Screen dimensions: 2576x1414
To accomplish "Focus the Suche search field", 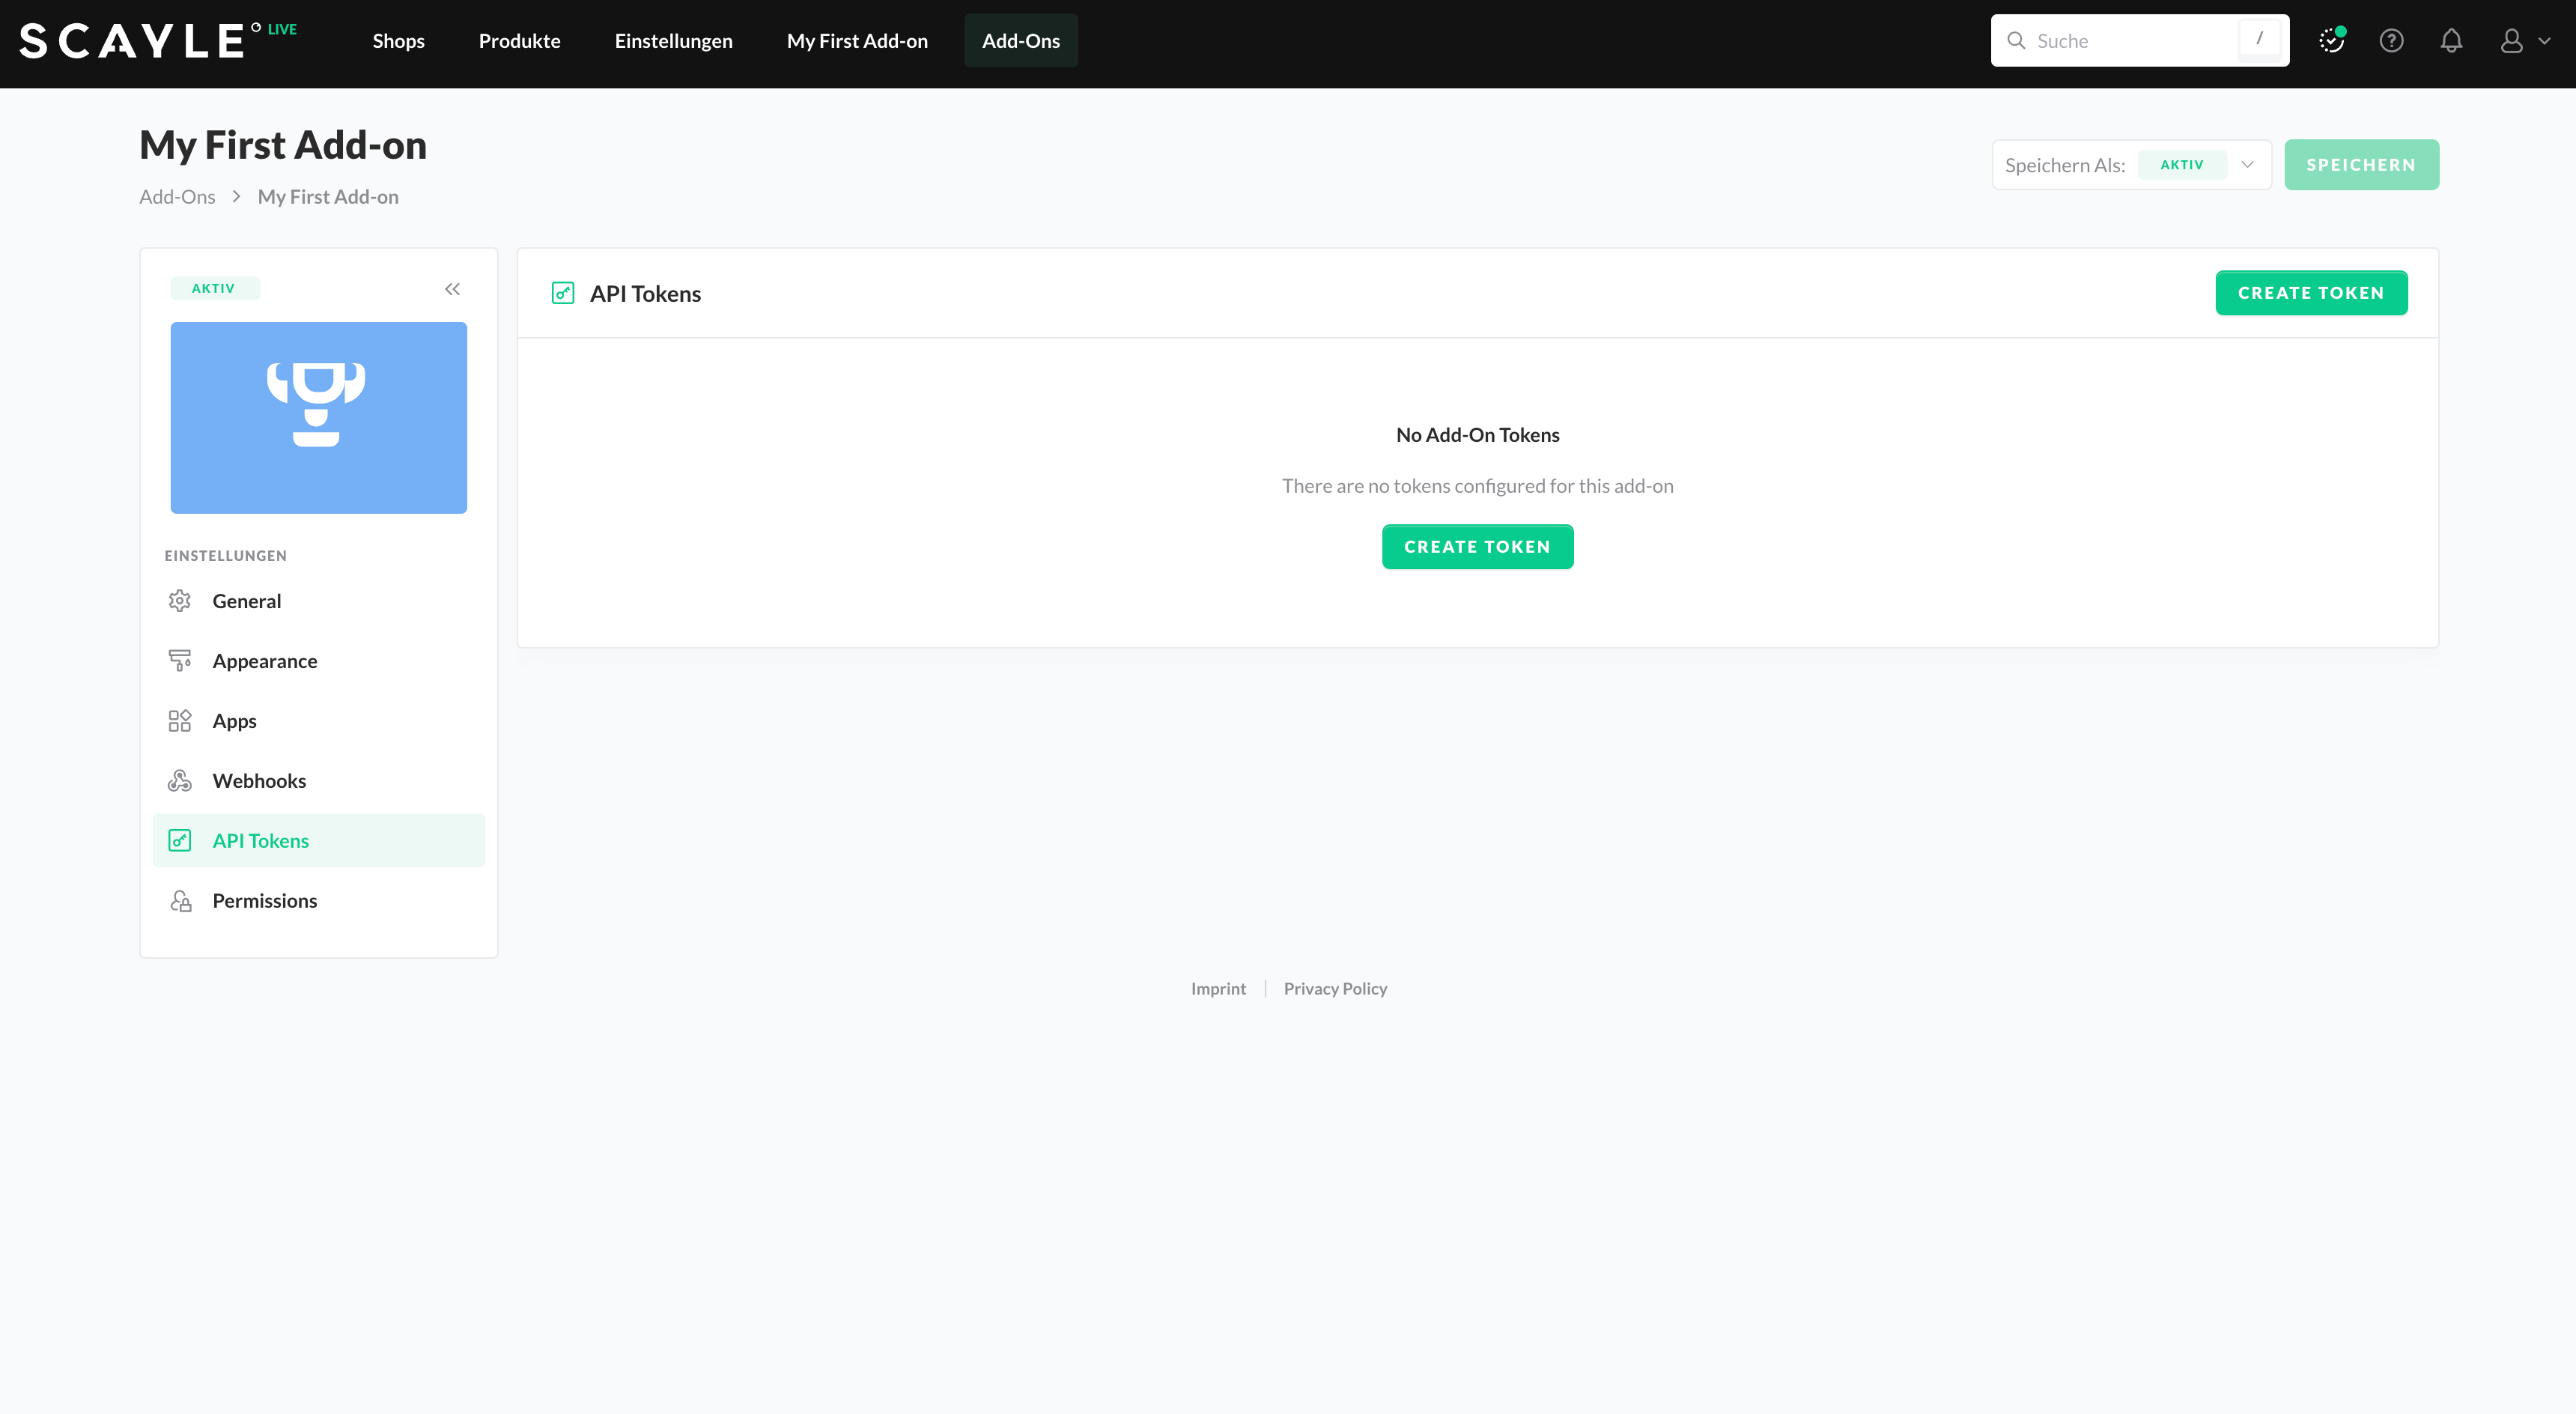I will [2130, 41].
